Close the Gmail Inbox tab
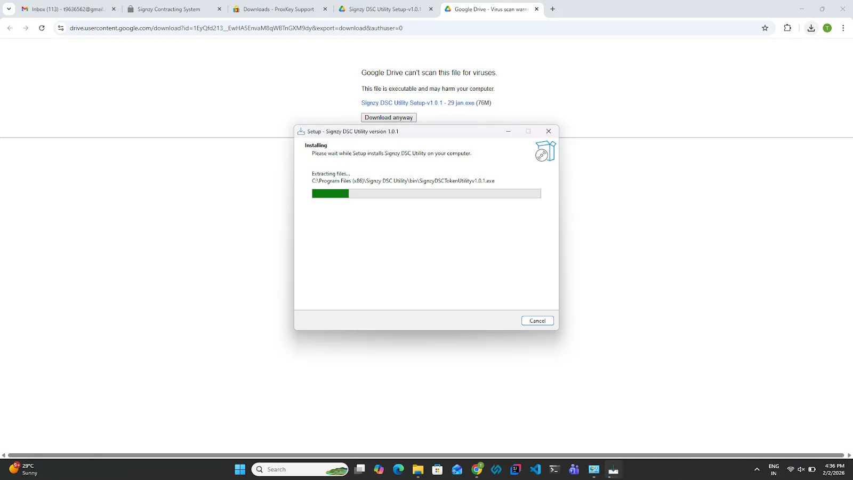853x480 pixels. coord(114,9)
